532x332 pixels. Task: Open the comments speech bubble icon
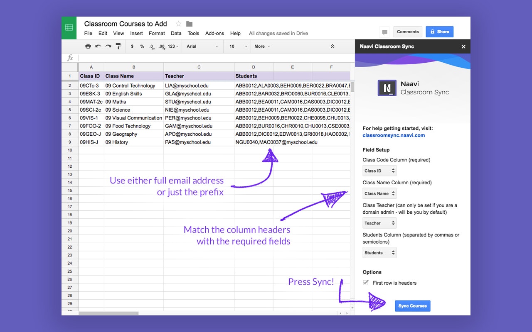(x=385, y=32)
